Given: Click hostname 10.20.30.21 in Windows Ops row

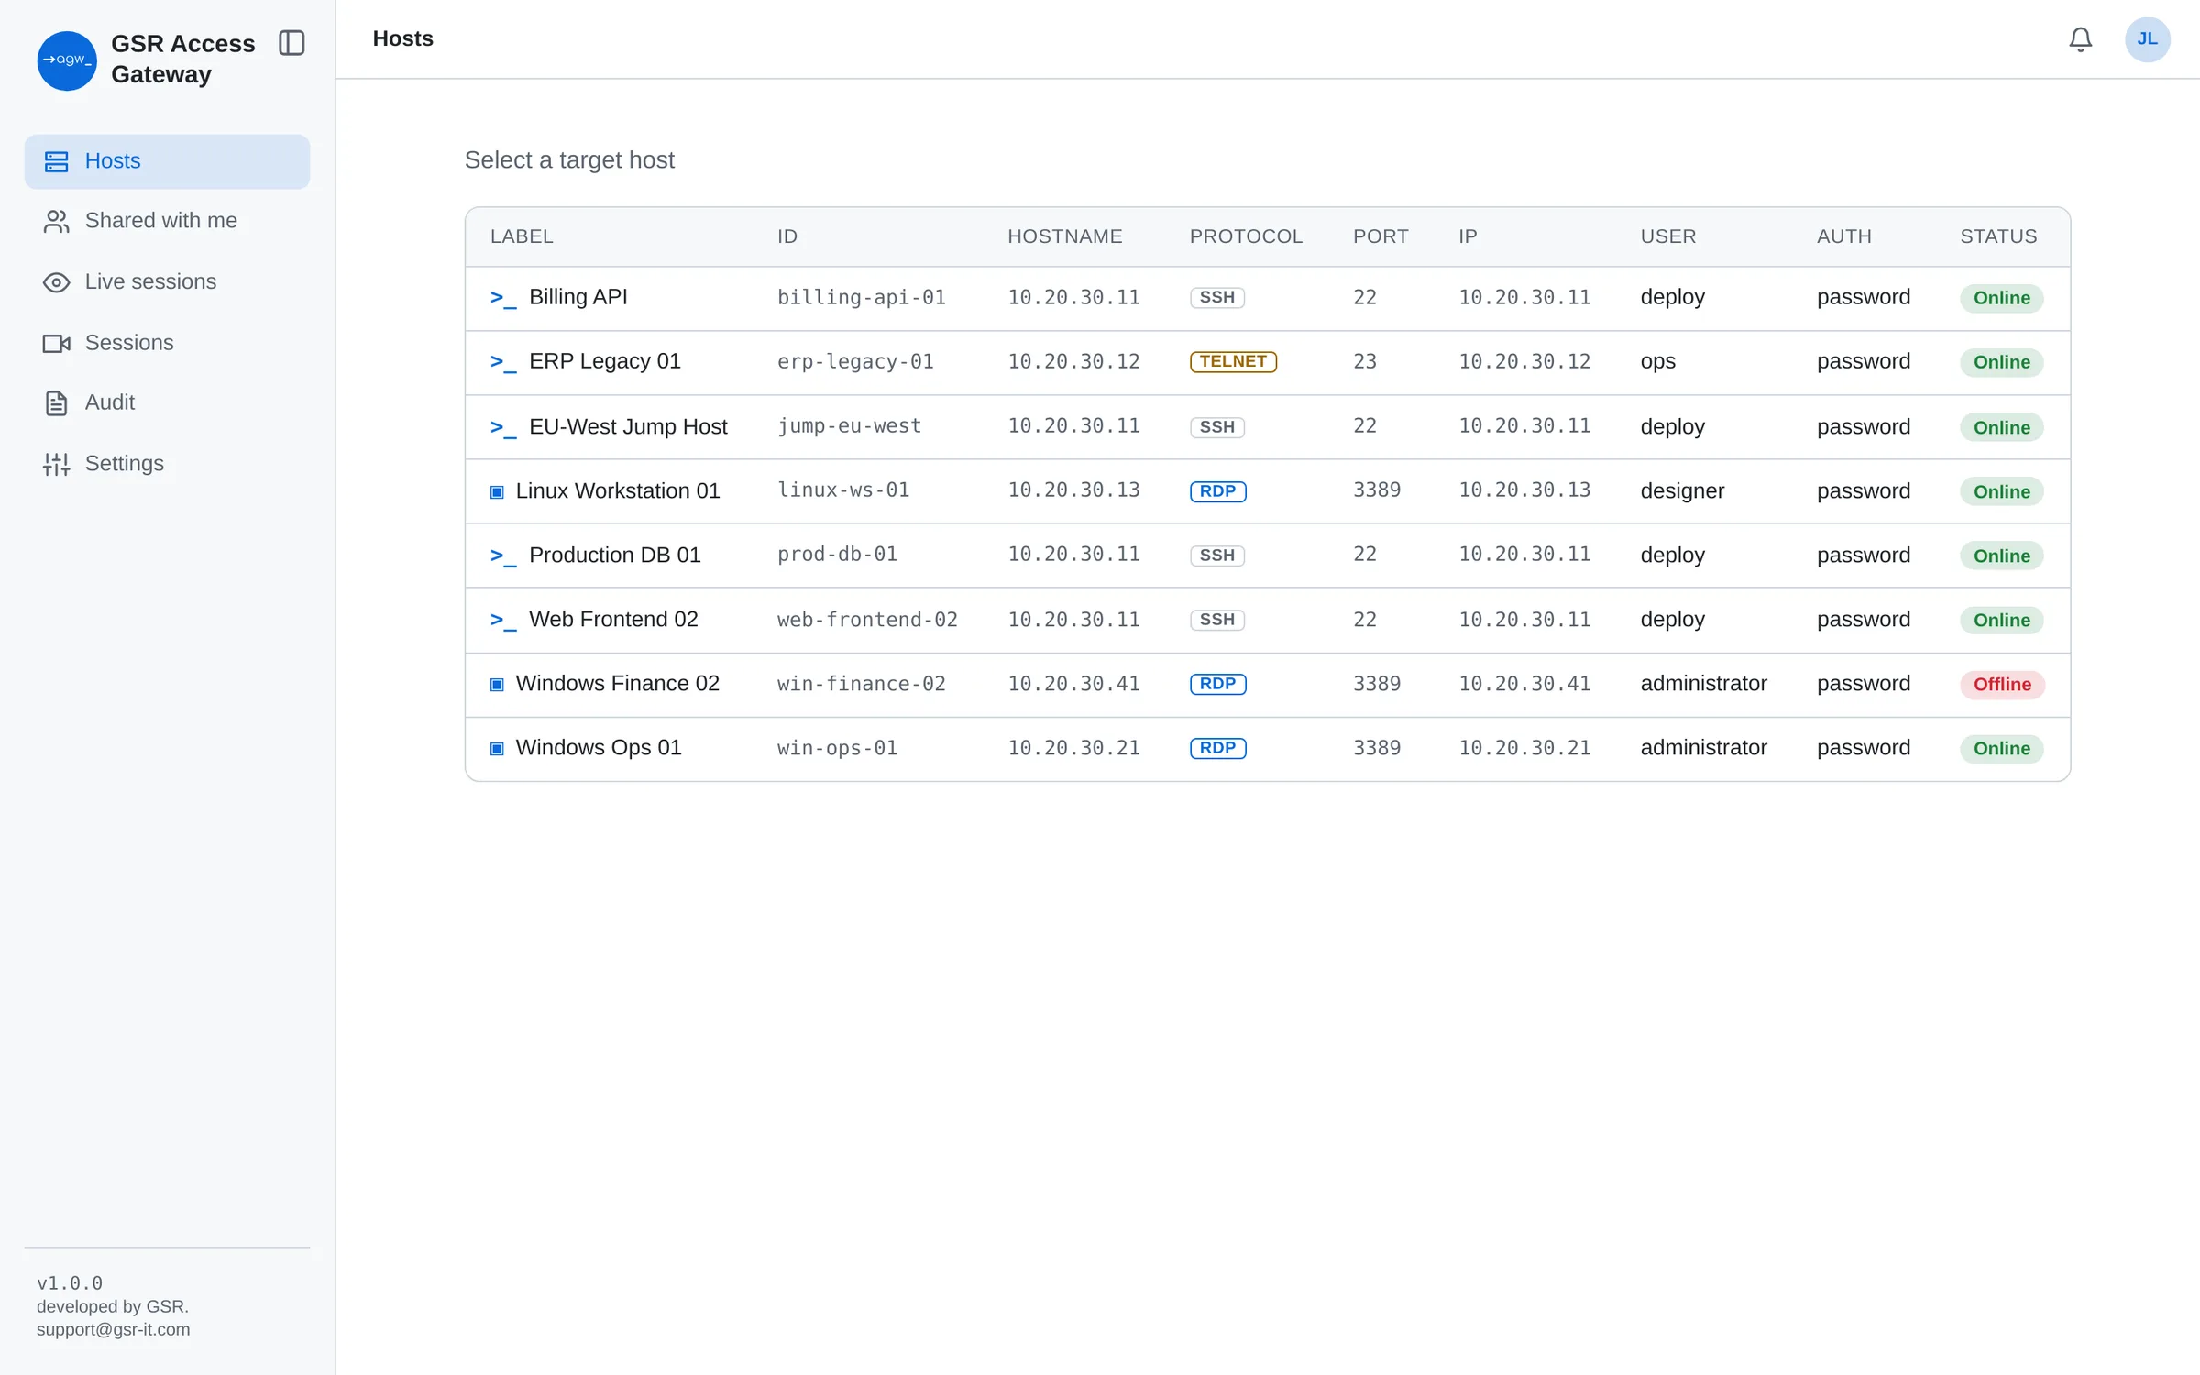Looking at the screenshot, I should [1073, 748].
